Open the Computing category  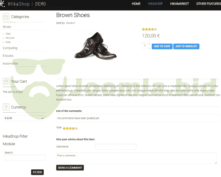coord(10,48)
